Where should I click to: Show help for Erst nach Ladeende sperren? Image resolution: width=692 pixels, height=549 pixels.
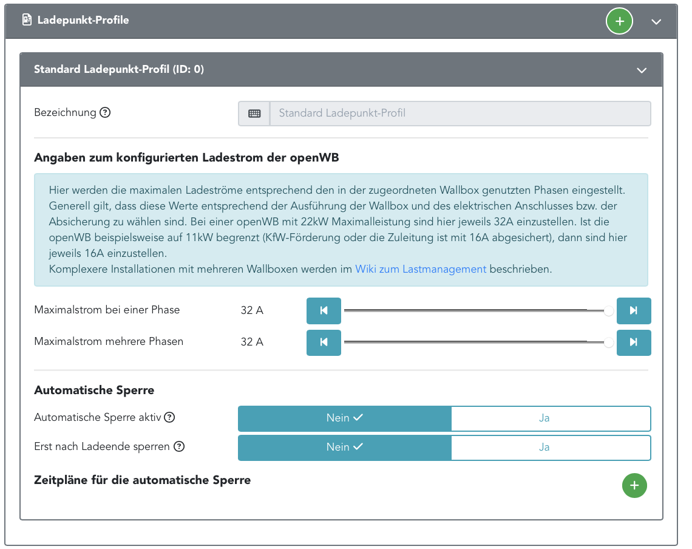click(179, 446)
